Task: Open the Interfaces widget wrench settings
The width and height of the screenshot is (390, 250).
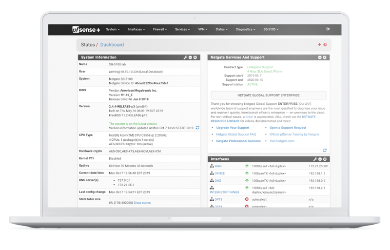Action: (315, 159)
